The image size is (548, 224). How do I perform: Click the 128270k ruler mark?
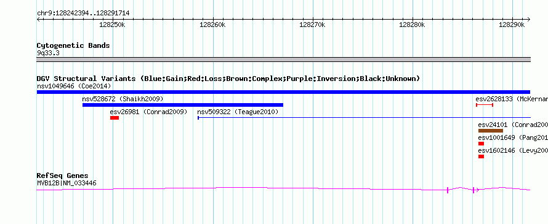[x=312, y=25]
